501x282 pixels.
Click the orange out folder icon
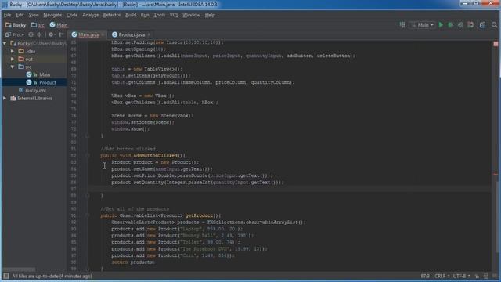coord(21,59)
